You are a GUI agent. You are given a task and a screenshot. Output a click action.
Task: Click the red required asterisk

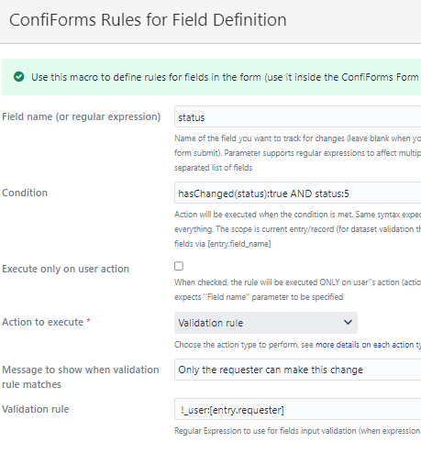88,321
